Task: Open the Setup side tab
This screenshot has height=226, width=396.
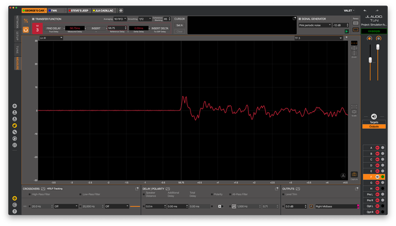Action: pyautogui.click(x=17, y=36)
